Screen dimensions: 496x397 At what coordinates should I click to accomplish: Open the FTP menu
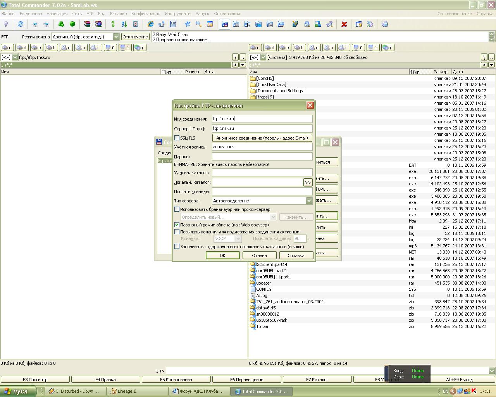tap(90, 14)
